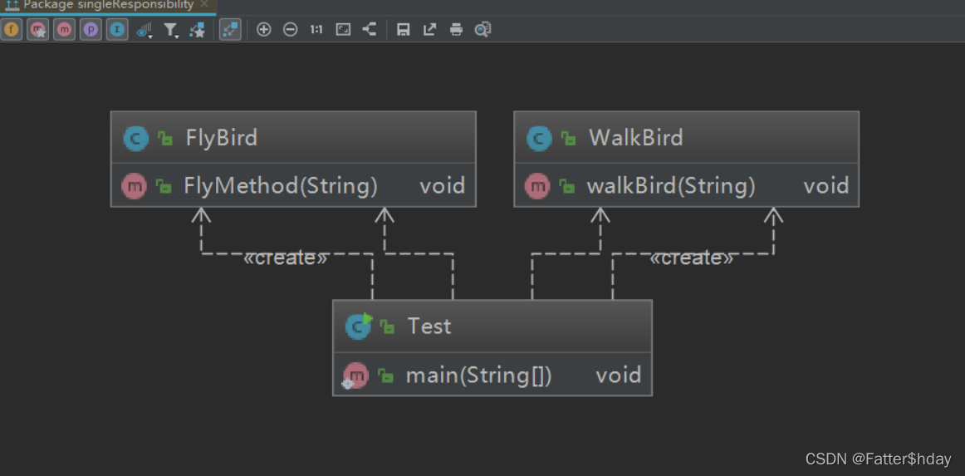965x476 pixels.
Task: Click the public modifier icon beside FlyBird
Action: (x=165, y=138)
